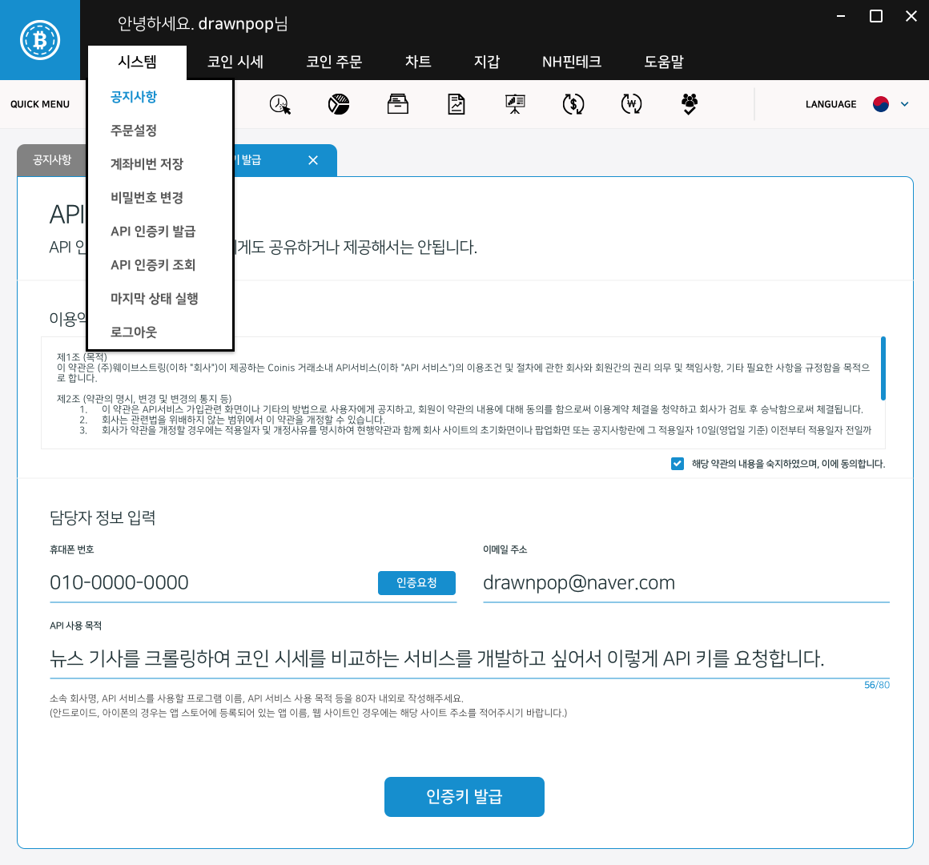
Task: Click the dollar exchange quick menu icon
Action: tap(573, 103)
